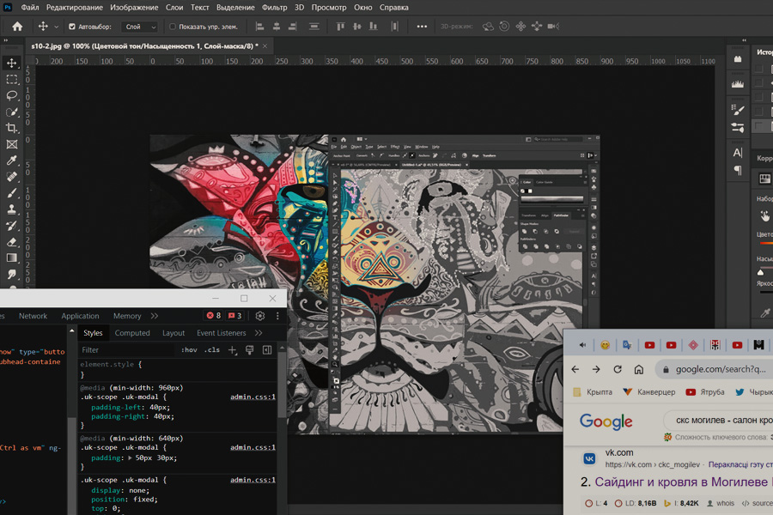Screen dimensions: 773x515
Task: Open the Слой auto-select dropdown
Action: pos(140,27)
